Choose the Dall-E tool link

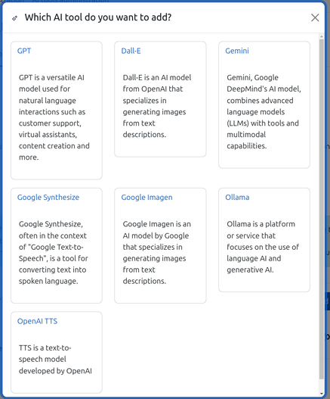[x=131, y=51]
